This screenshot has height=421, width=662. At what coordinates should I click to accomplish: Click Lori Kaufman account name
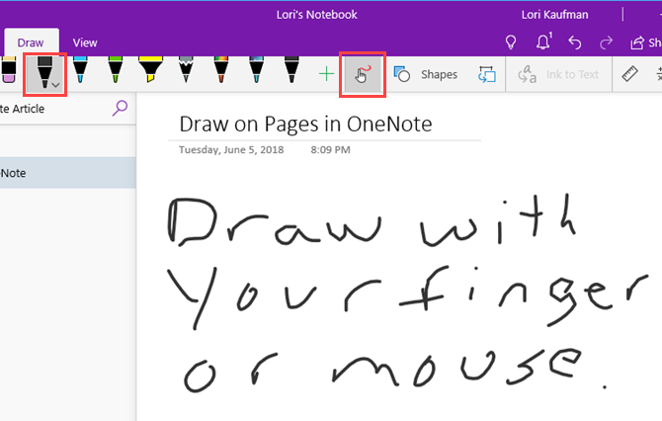click(x=554, y=15)
